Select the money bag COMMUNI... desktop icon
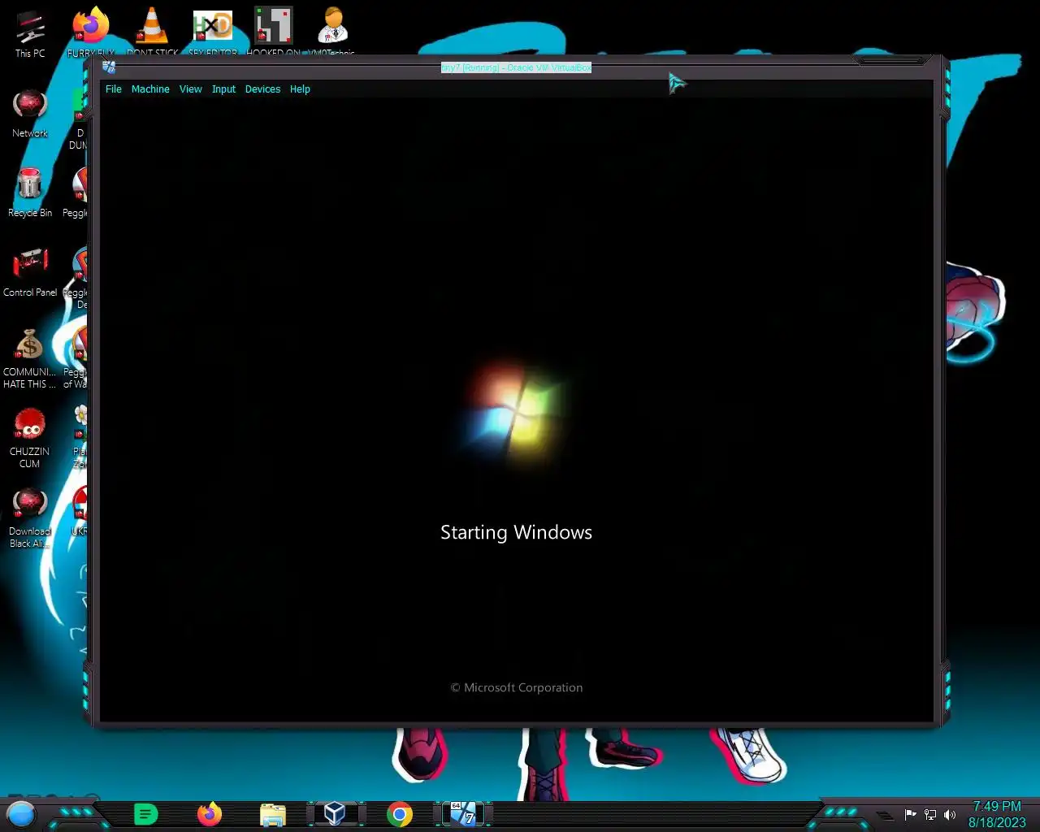This screenshot has height=832, width=1040. [30, 358]
